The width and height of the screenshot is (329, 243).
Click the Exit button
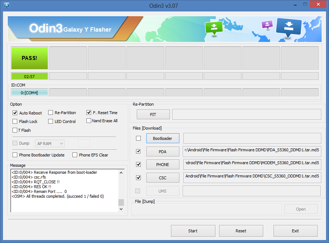(296, 231)
